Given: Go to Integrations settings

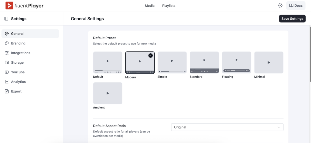Looking at the screenshot, I should click(x=30, y=53).
